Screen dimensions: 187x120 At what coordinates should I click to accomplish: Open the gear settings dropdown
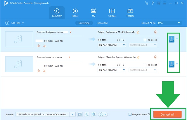[x=103, y=114]
